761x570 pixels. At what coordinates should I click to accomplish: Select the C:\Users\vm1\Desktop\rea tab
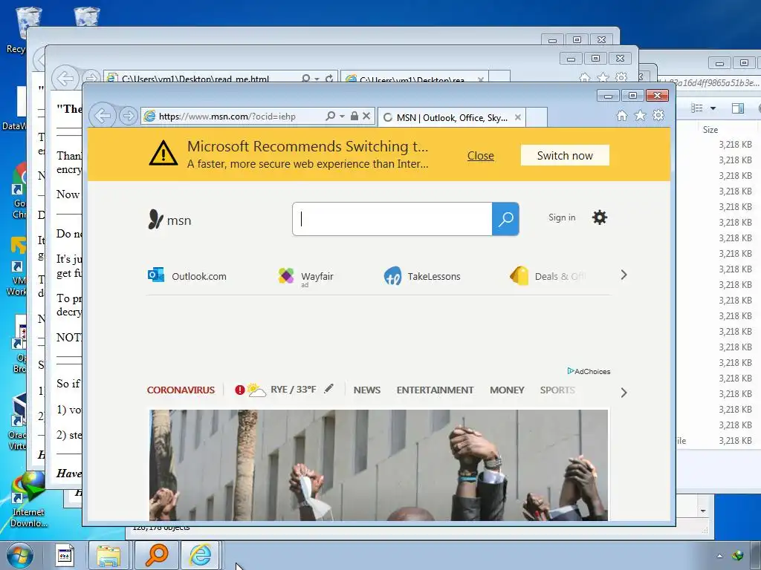[x=415, y=79]
